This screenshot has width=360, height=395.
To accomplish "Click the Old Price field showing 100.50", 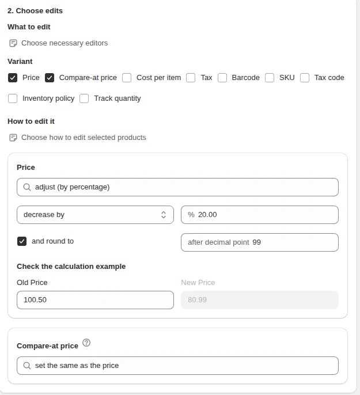I will click(95, 300).
